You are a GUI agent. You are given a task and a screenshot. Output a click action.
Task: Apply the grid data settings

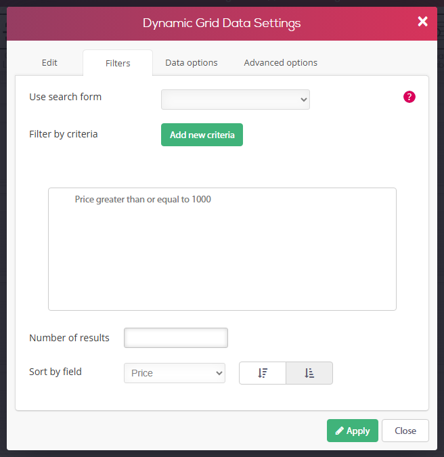click(x=353, y=431)
